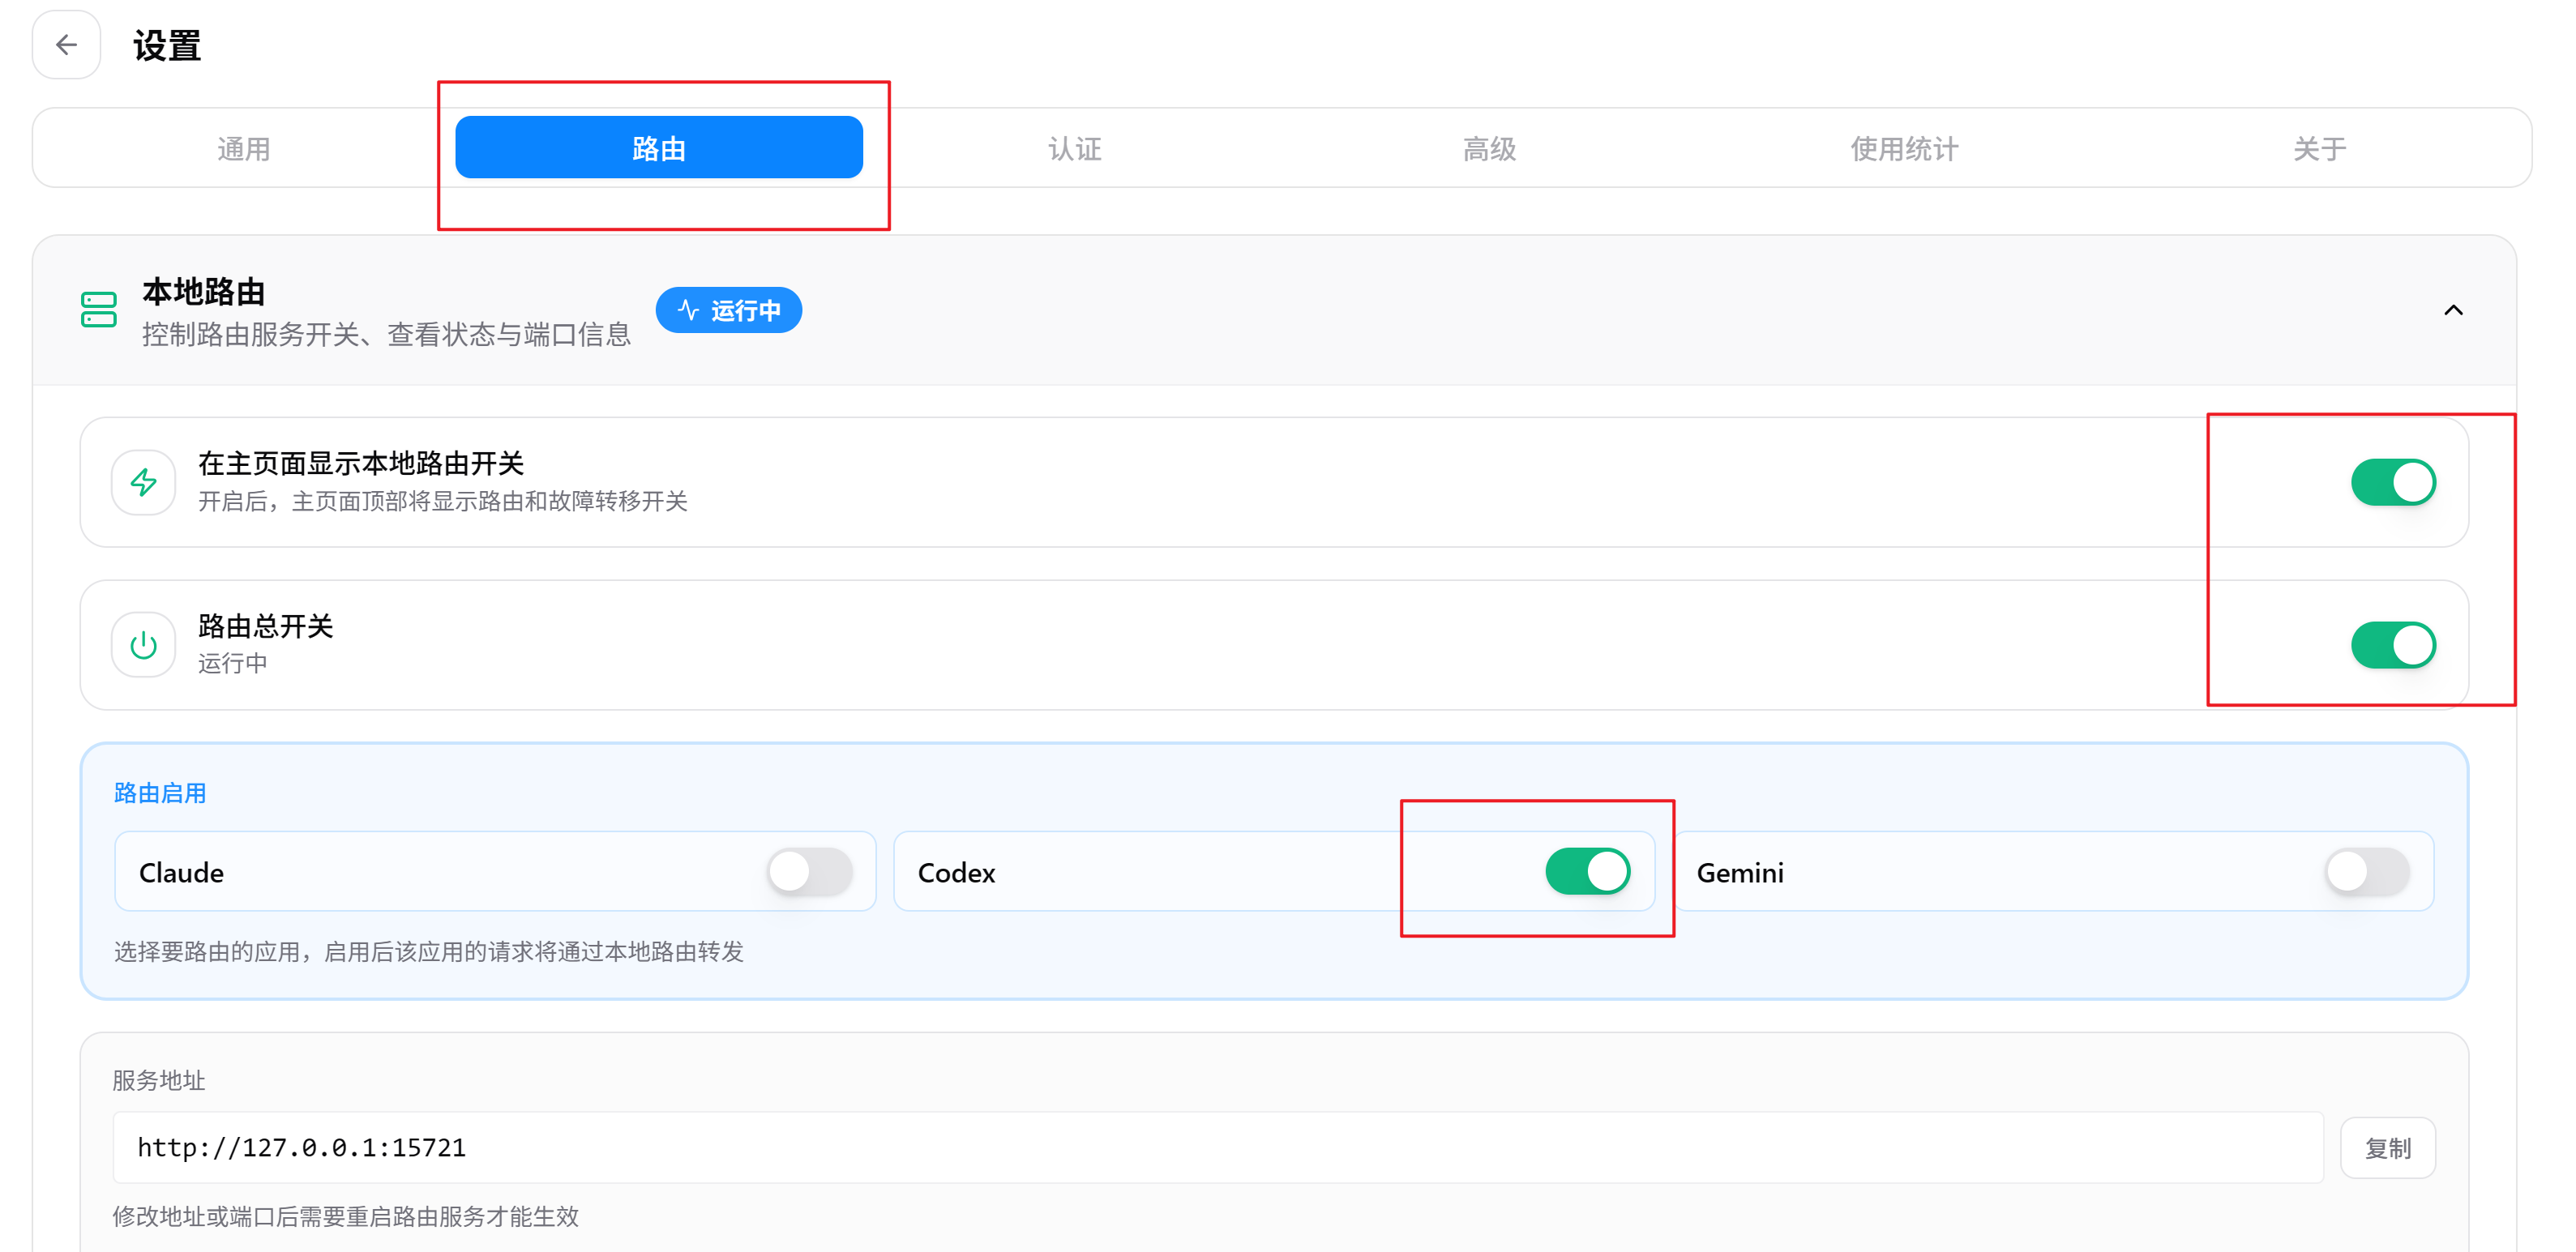2576x1252 pixels.
Task: Click the lightning bolt icon
Action: pos(143,483)
